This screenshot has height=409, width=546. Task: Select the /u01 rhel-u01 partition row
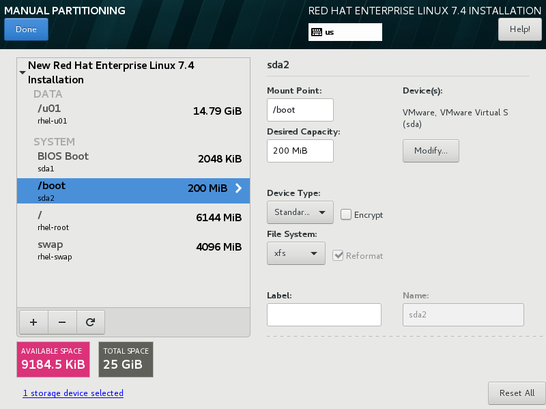click(133, 115)
